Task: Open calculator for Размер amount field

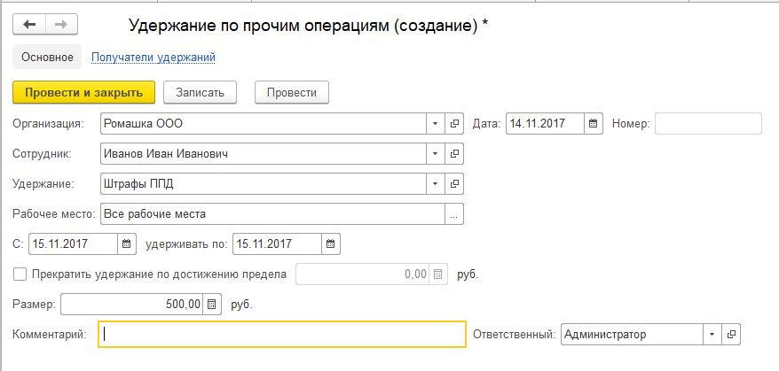Action: 211,304
